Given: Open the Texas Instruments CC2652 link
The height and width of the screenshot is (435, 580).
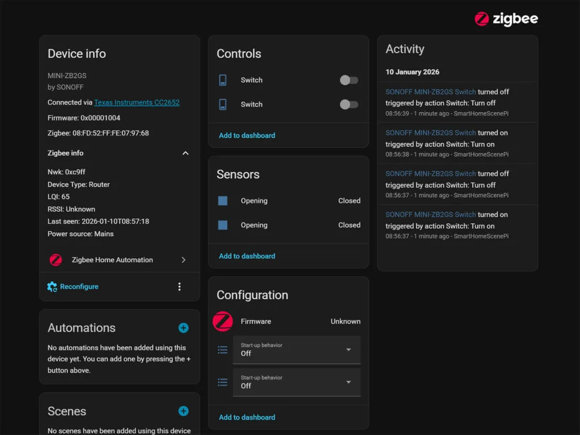Looking at the screenshot, I should [x=137, y=103].
